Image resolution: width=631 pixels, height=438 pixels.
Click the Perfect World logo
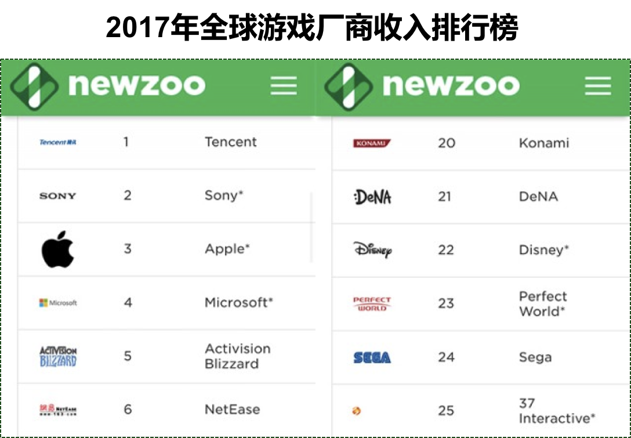click(x=372, y=304)
